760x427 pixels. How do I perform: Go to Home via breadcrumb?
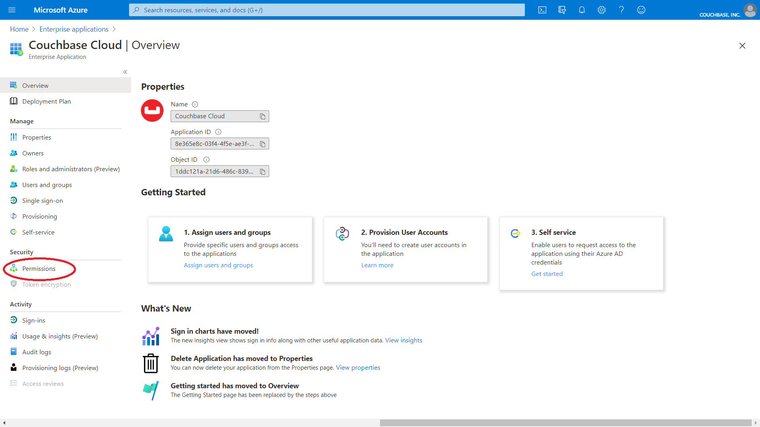click(19, 29)
